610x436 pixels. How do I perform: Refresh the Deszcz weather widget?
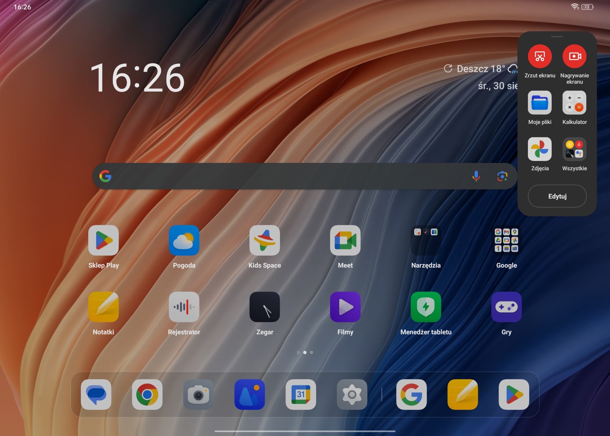448,68
